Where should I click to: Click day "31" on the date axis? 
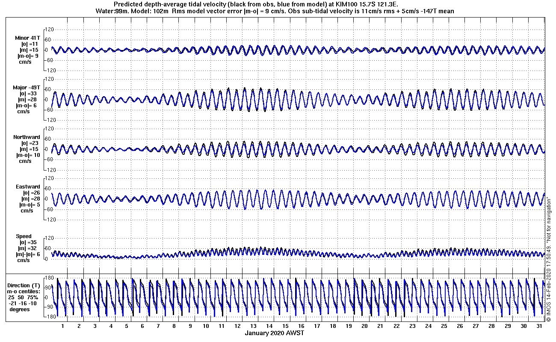tap(539, 326)
